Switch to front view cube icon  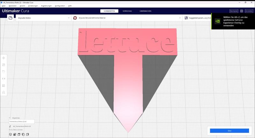point(15,134)
